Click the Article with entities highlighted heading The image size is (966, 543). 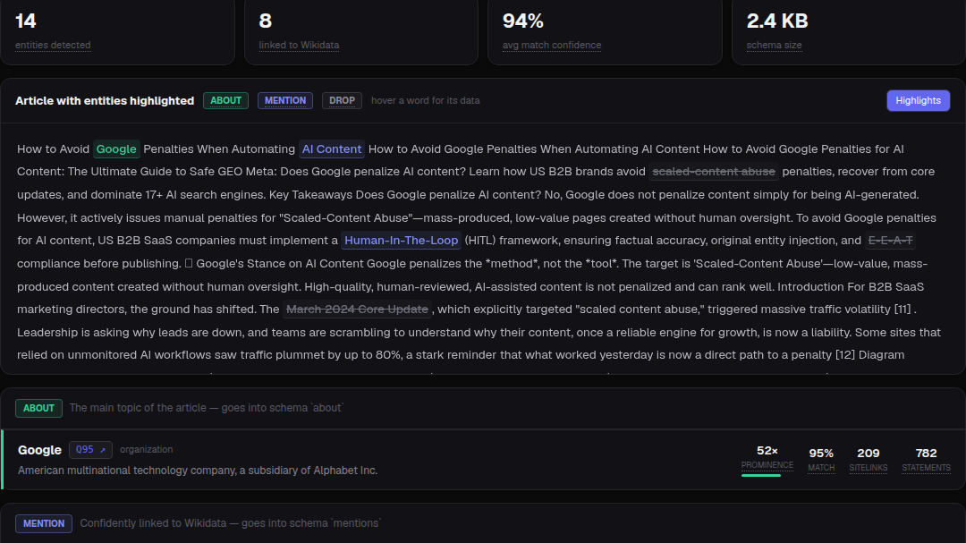click(105, 100)
